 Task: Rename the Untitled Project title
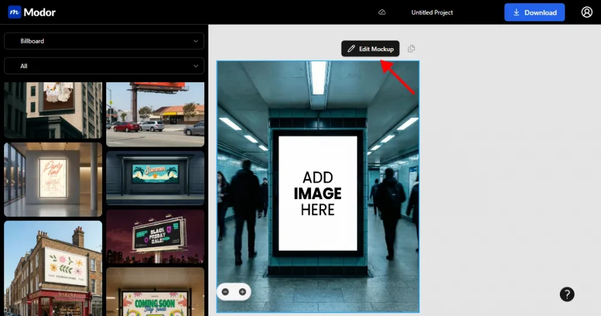432,12
